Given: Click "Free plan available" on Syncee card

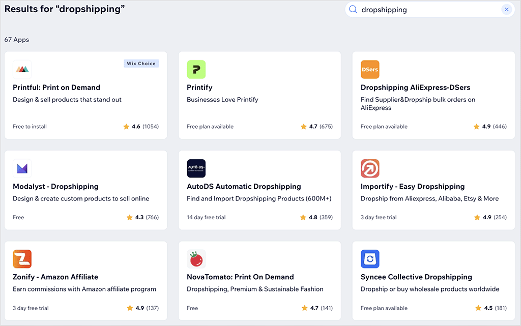Looking at the screenshot, I should (384, 308).
